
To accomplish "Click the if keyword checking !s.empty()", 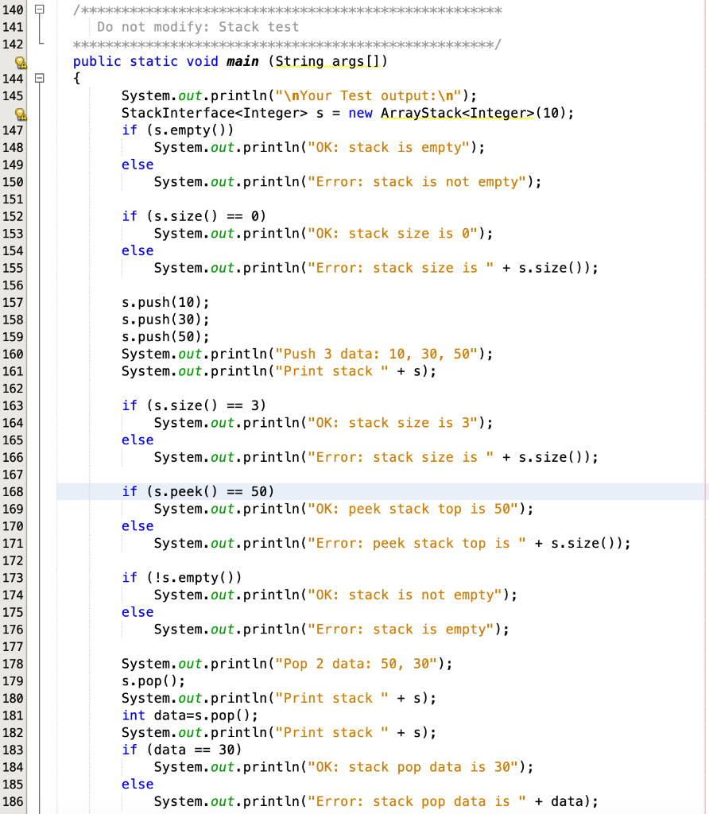I will pyautogui.click(x=130, y=577).
